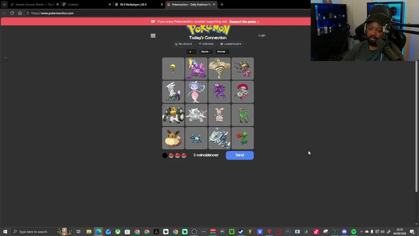Open the hamburger menu on Pokennection
The width and height of the screenshot is (419, 236).
(x=153, y=35)
